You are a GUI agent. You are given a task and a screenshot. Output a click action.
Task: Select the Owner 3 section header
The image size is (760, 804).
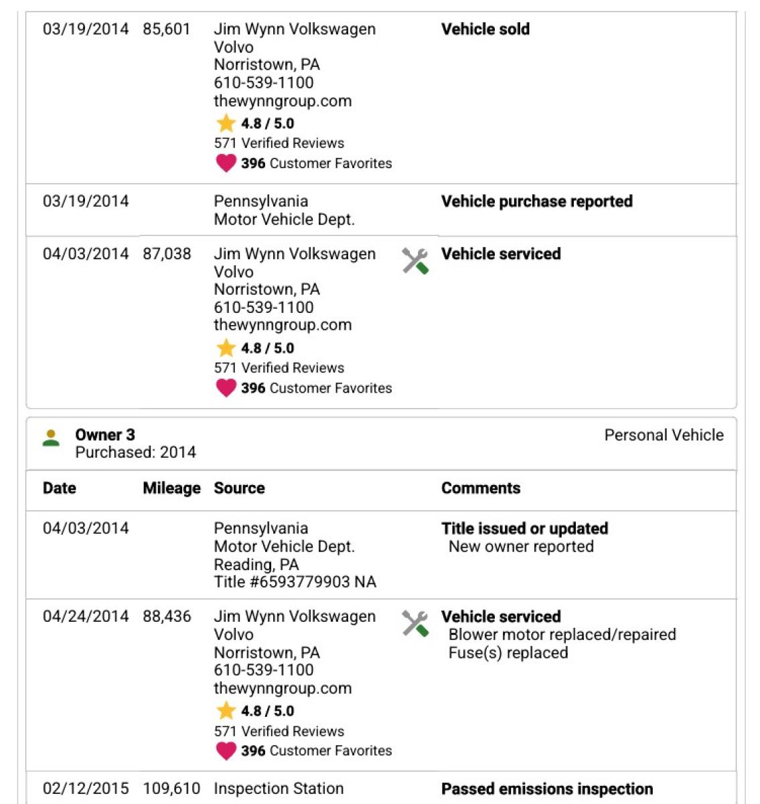(381, 444)
